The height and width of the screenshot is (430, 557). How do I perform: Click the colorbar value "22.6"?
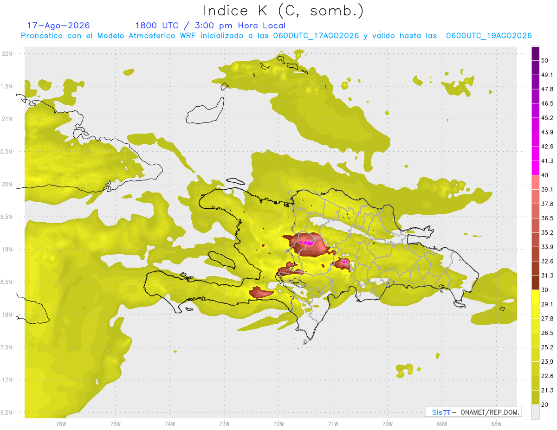[x=547, y=376]
